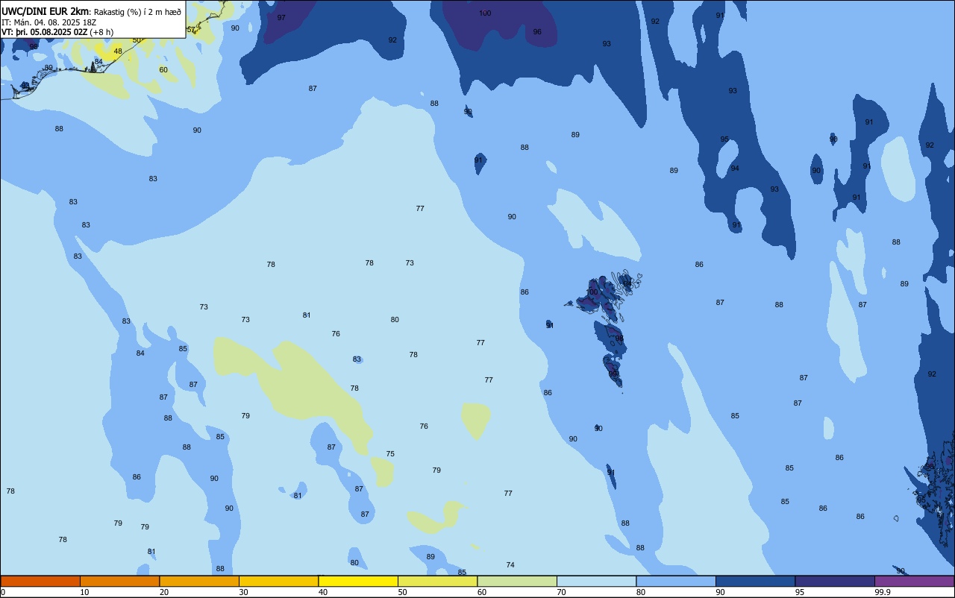Select the initial time line "IT: Mán. 04. 08. 2025 18Z"
Screen dimensions: 955x598
point(49,22)
